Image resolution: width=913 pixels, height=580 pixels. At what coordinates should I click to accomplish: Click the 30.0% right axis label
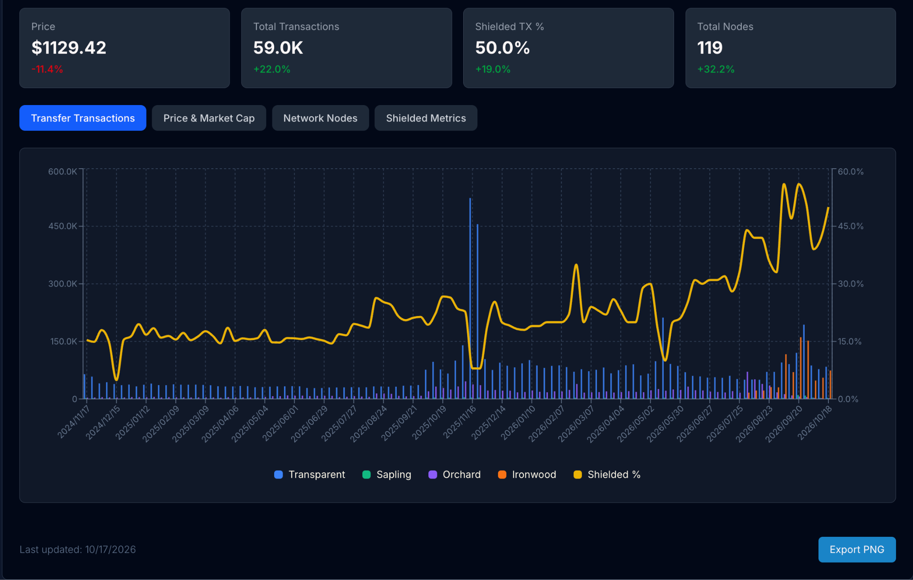pos(851,284)
